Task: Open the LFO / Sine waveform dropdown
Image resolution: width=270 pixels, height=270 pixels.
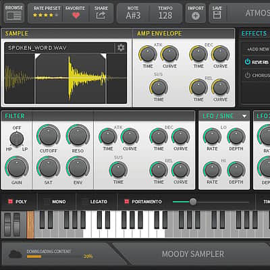Action: coord(244,116)
